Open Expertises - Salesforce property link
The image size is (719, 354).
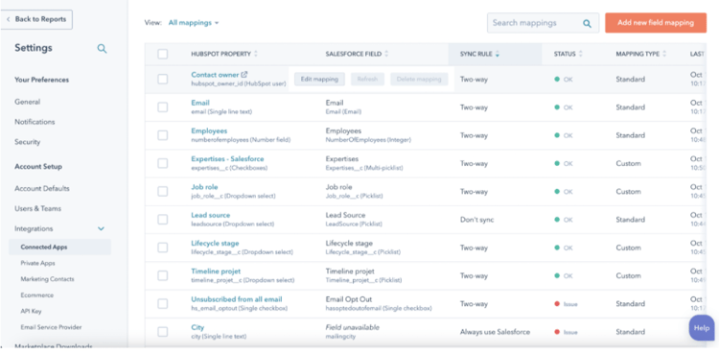[x=227, y=159]
